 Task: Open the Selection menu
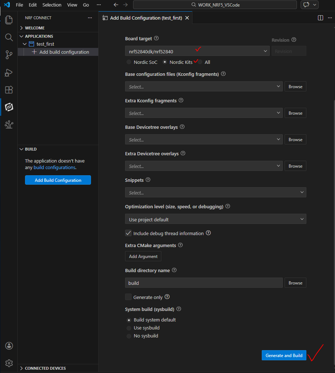pos(52,5)
